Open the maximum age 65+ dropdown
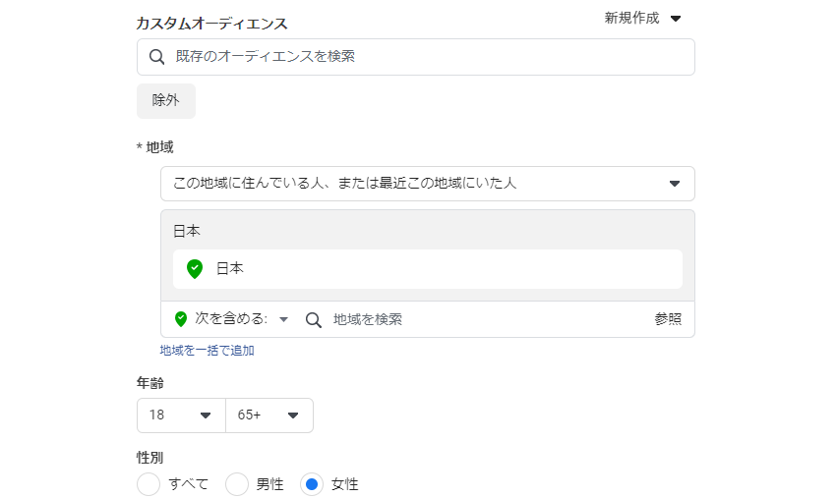Viewport: 836px width, 498px height. click(x=269, y=415)
